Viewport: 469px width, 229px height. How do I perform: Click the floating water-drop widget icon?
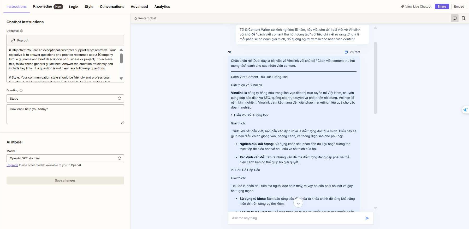click(x=465, y=110)
